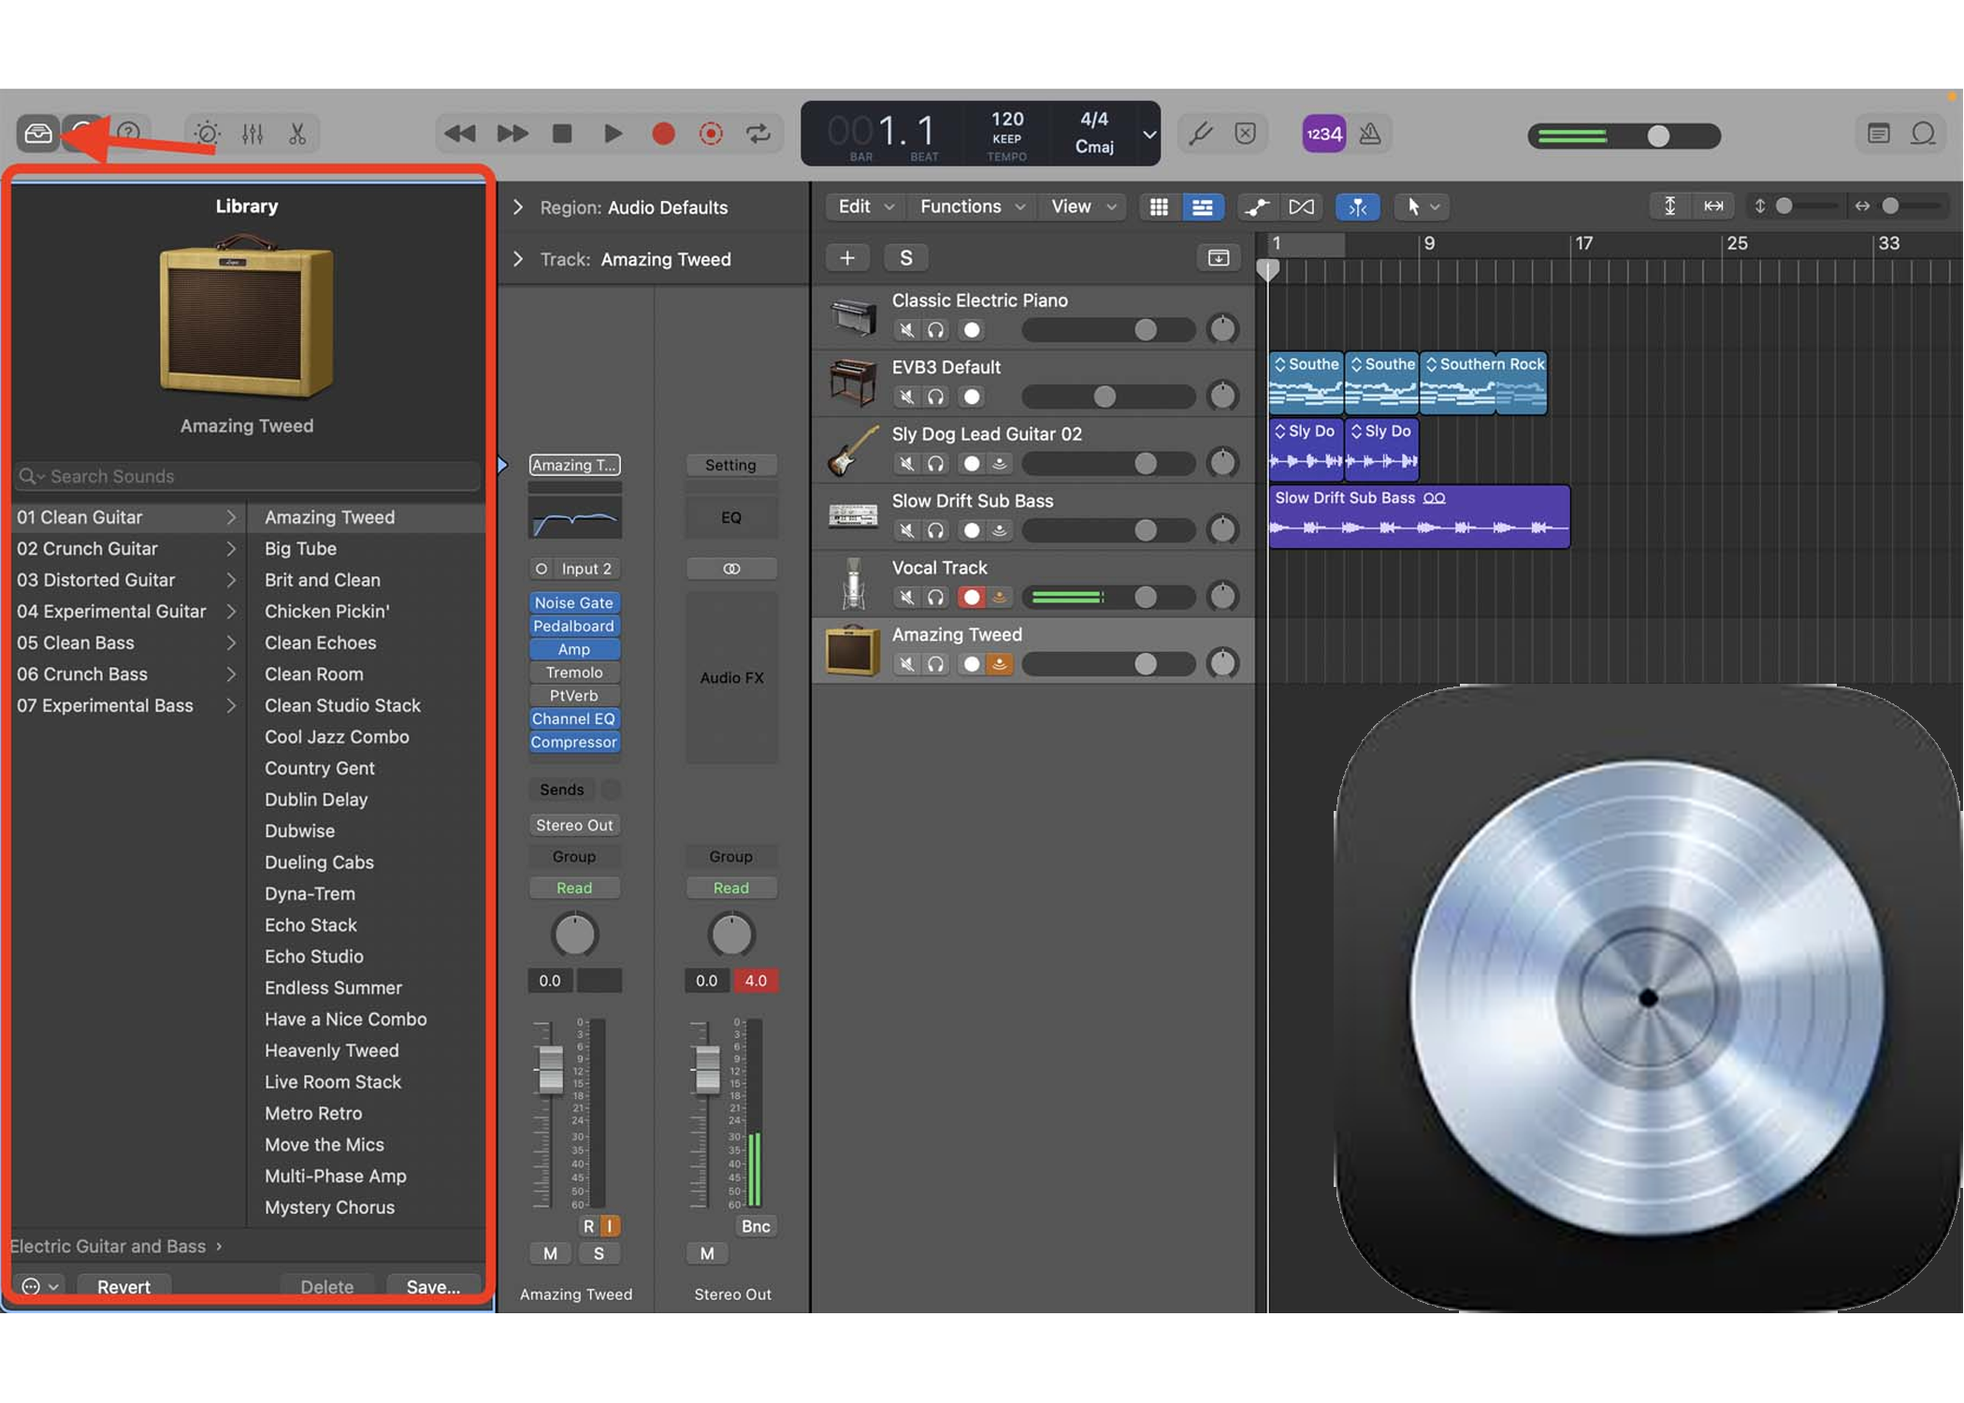Click the add track plus button
The width and height of the screenshot is (1964, 1403).
[x=847, y=258]
